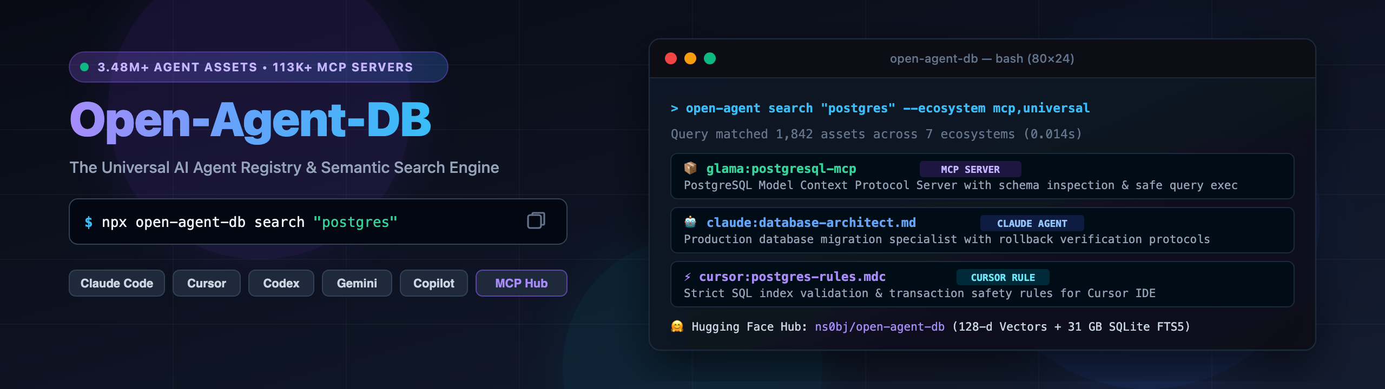Click the open-agent search "postgres" command line
The image size is (1385, 389).
click(880, 109)
